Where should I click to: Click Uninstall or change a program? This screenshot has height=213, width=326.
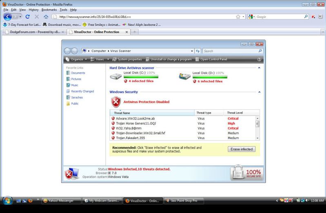tap(169, 59)
